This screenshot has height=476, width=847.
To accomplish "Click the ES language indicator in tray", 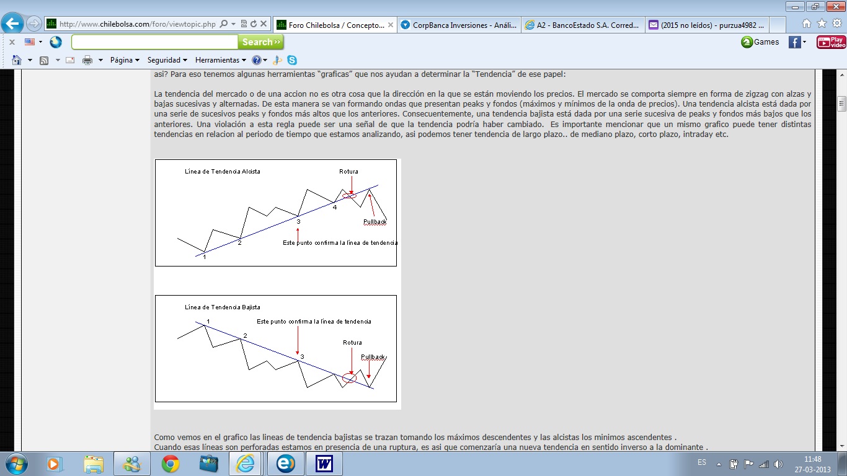I will pos(702,462).
